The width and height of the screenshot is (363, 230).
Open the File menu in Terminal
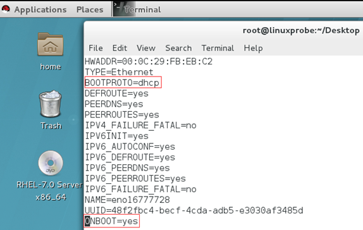coord(95,48)
